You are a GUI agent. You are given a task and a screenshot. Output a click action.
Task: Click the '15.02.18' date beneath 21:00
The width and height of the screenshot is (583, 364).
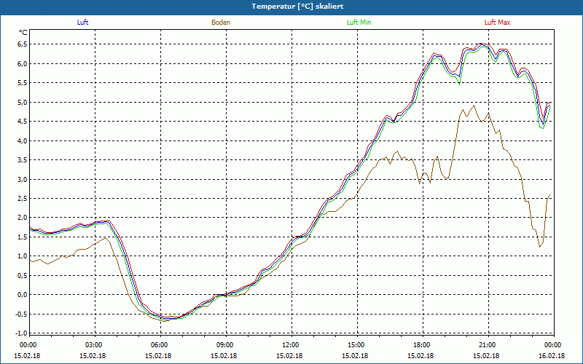pyautogui.click(x=486, y=356)
